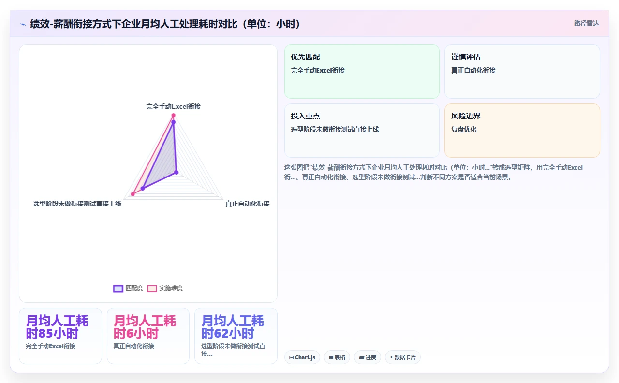
Task: Open the 风险边界 card
Action: click(522, 131)
